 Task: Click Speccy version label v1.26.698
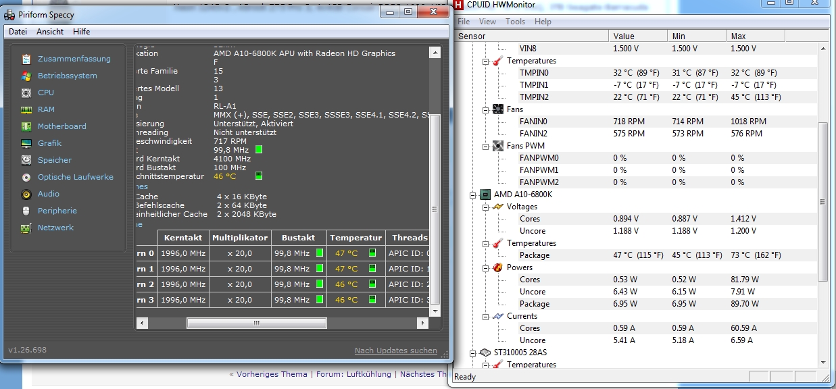click(x=27, y=350)
